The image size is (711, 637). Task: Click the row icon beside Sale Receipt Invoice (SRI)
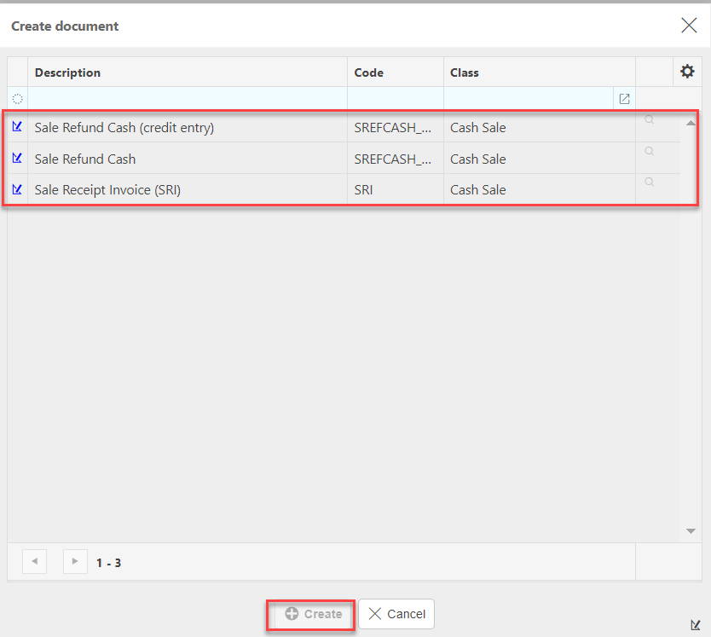click(17, 189)
